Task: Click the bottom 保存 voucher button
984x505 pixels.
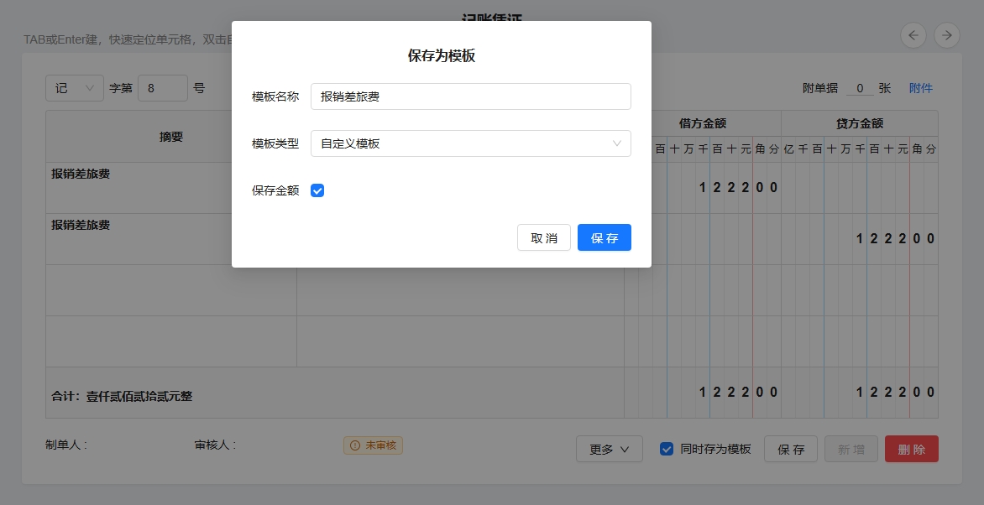Action: pyautogui.click(x=790, y=449)
